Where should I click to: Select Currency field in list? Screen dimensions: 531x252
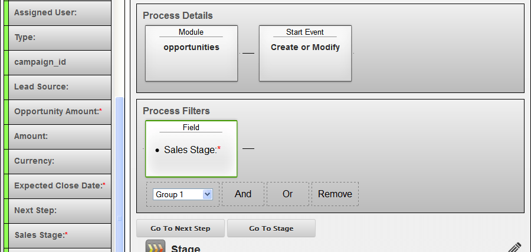tap(60, 161)
